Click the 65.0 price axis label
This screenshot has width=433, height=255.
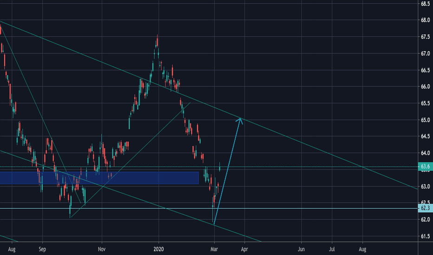tap(425, 120)
